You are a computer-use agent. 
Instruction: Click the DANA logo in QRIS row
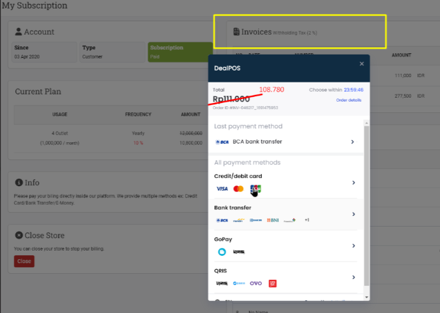239,283
